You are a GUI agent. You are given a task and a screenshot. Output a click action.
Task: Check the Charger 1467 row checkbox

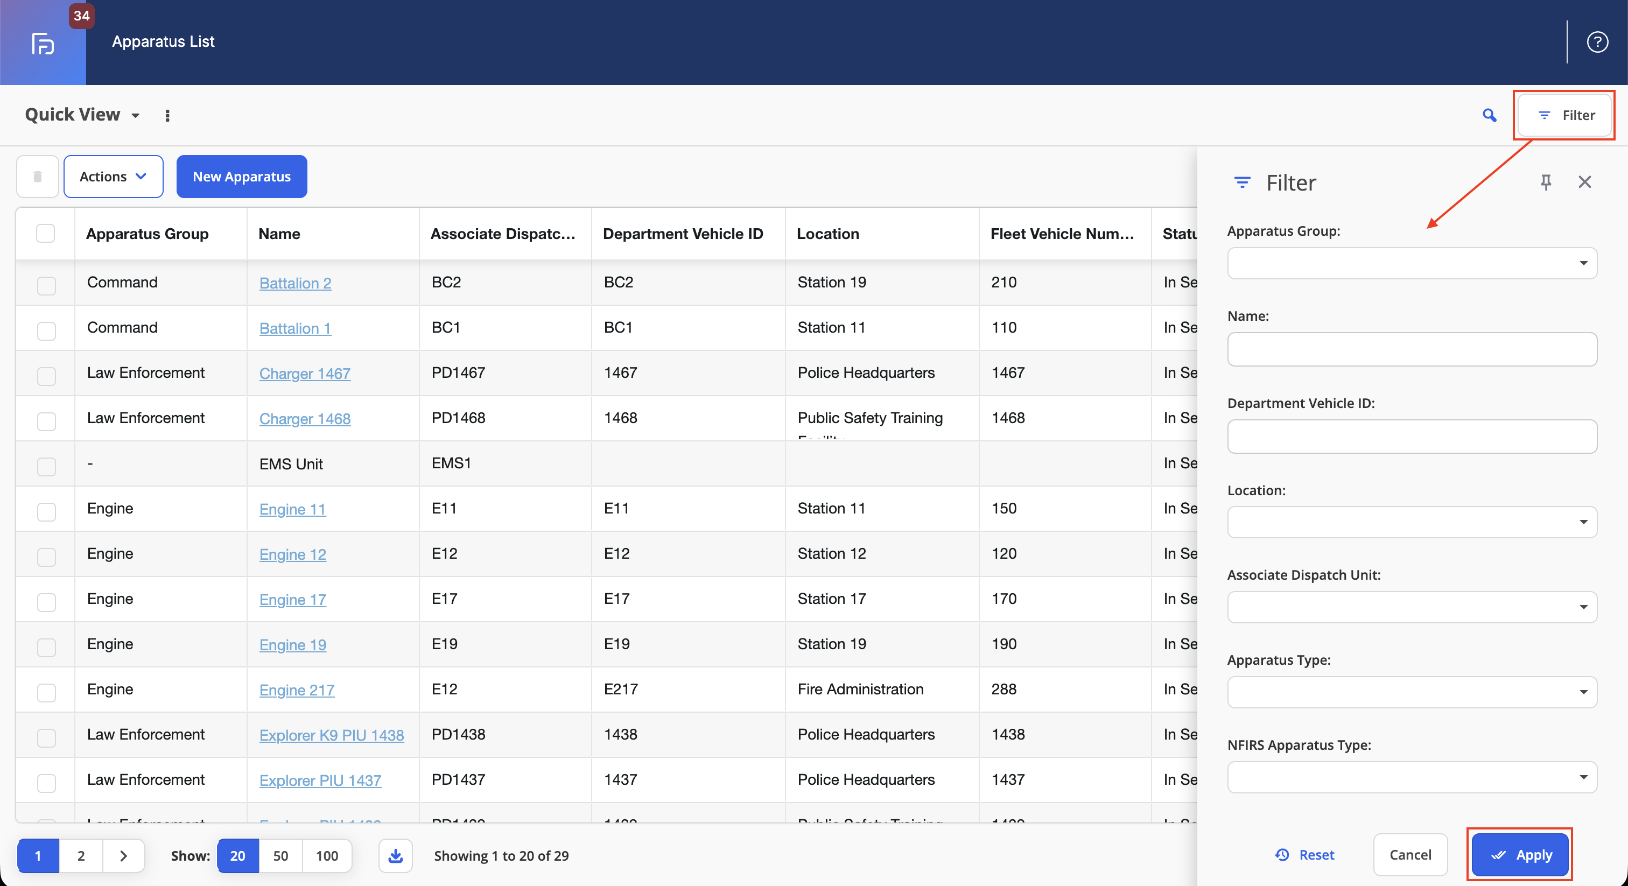pos(46,376)
